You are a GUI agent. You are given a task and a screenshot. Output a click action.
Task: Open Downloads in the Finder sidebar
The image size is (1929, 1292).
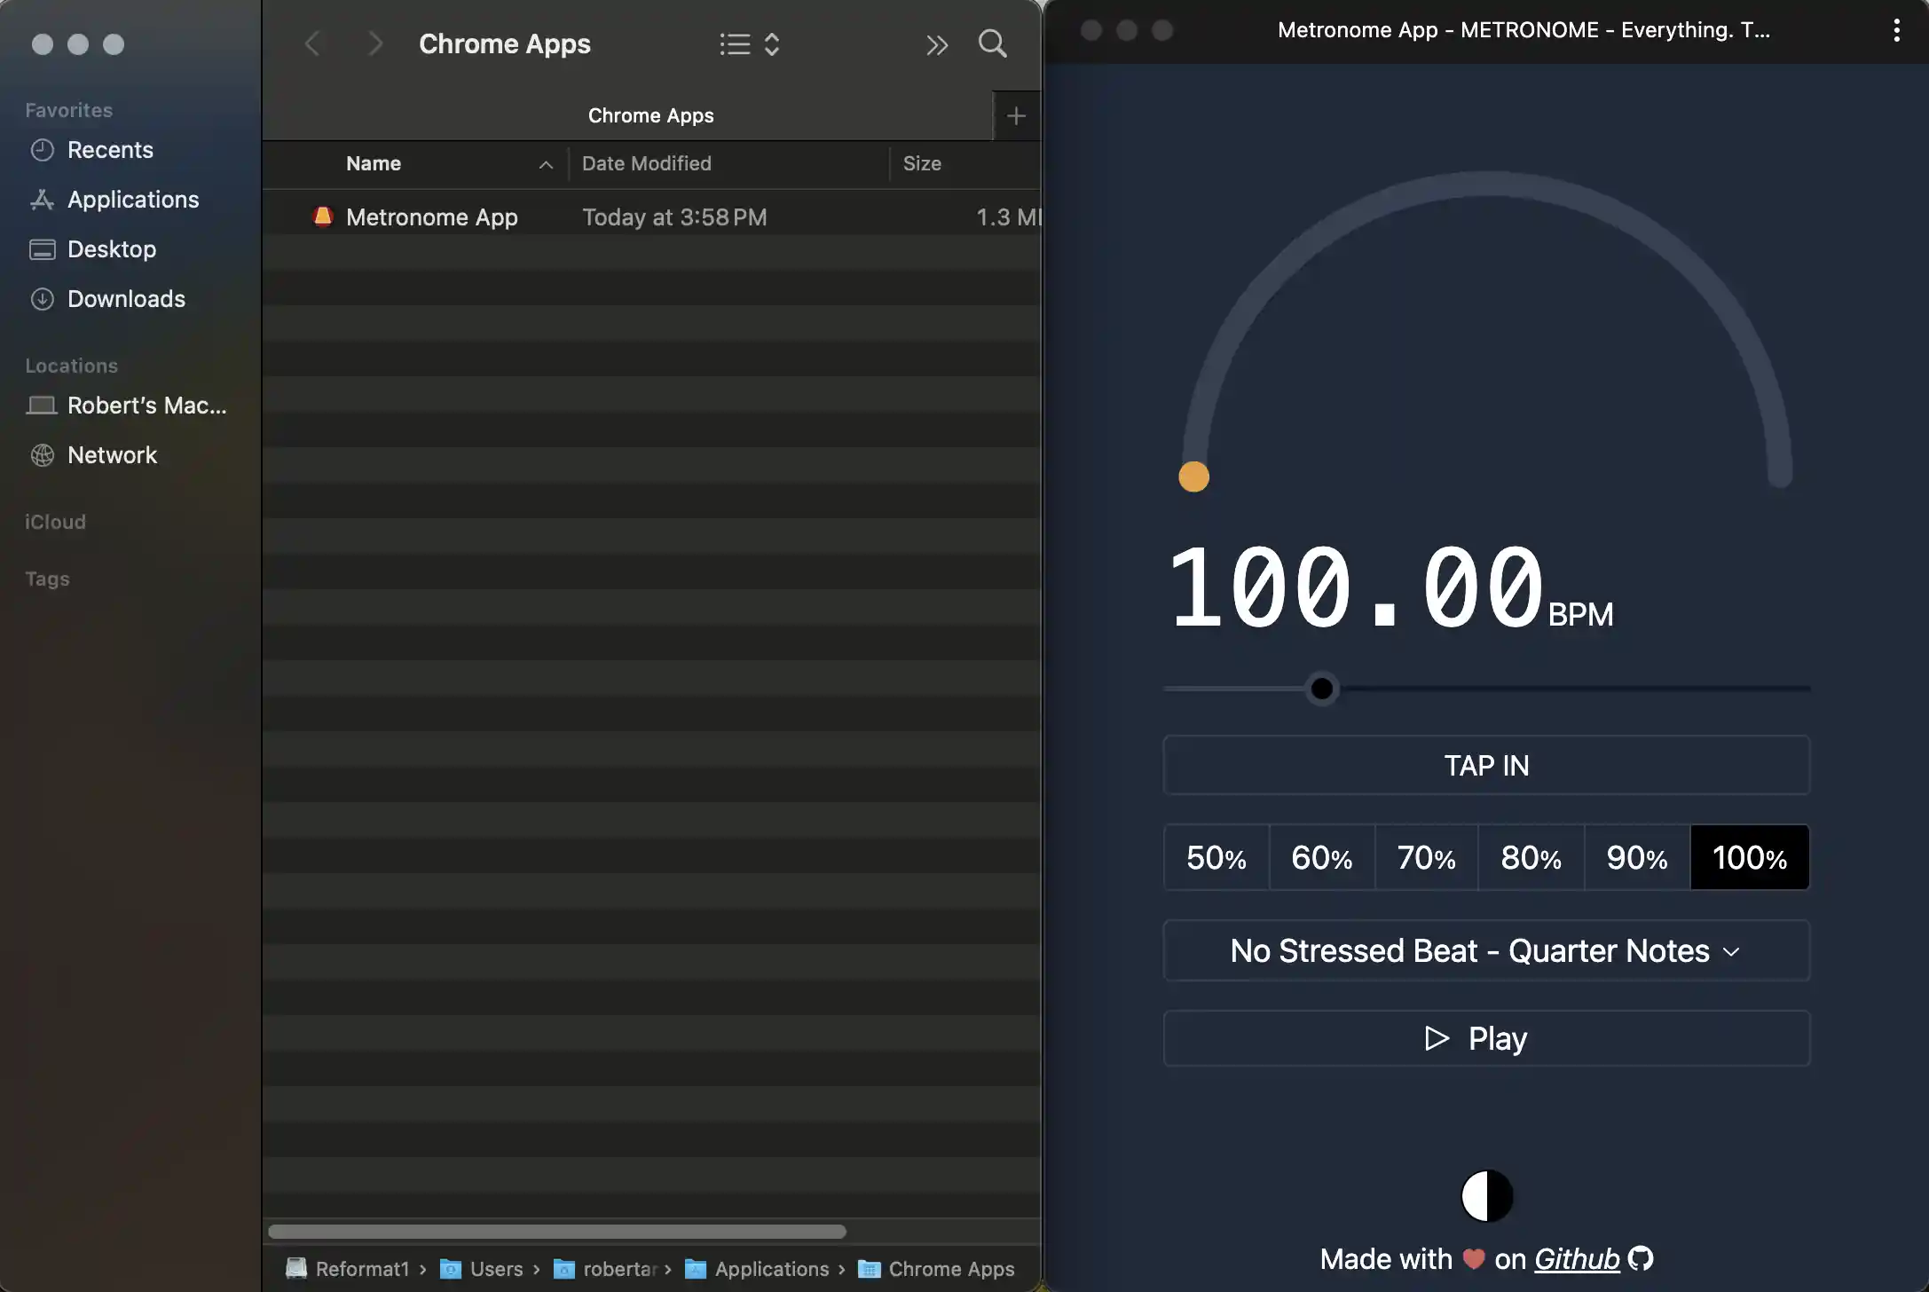tap(126, 298)
